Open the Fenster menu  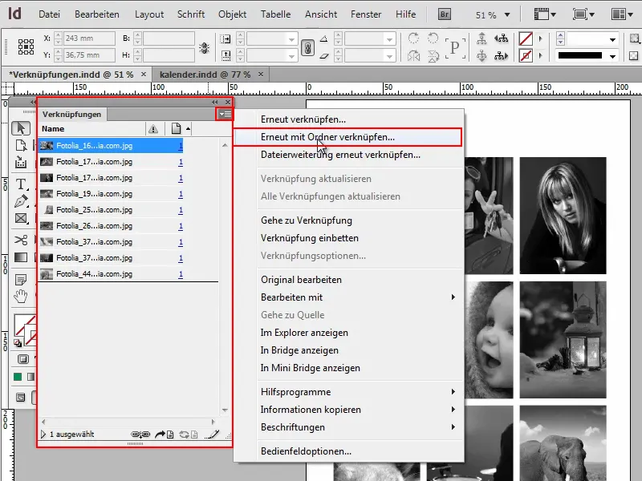(366, 14)
